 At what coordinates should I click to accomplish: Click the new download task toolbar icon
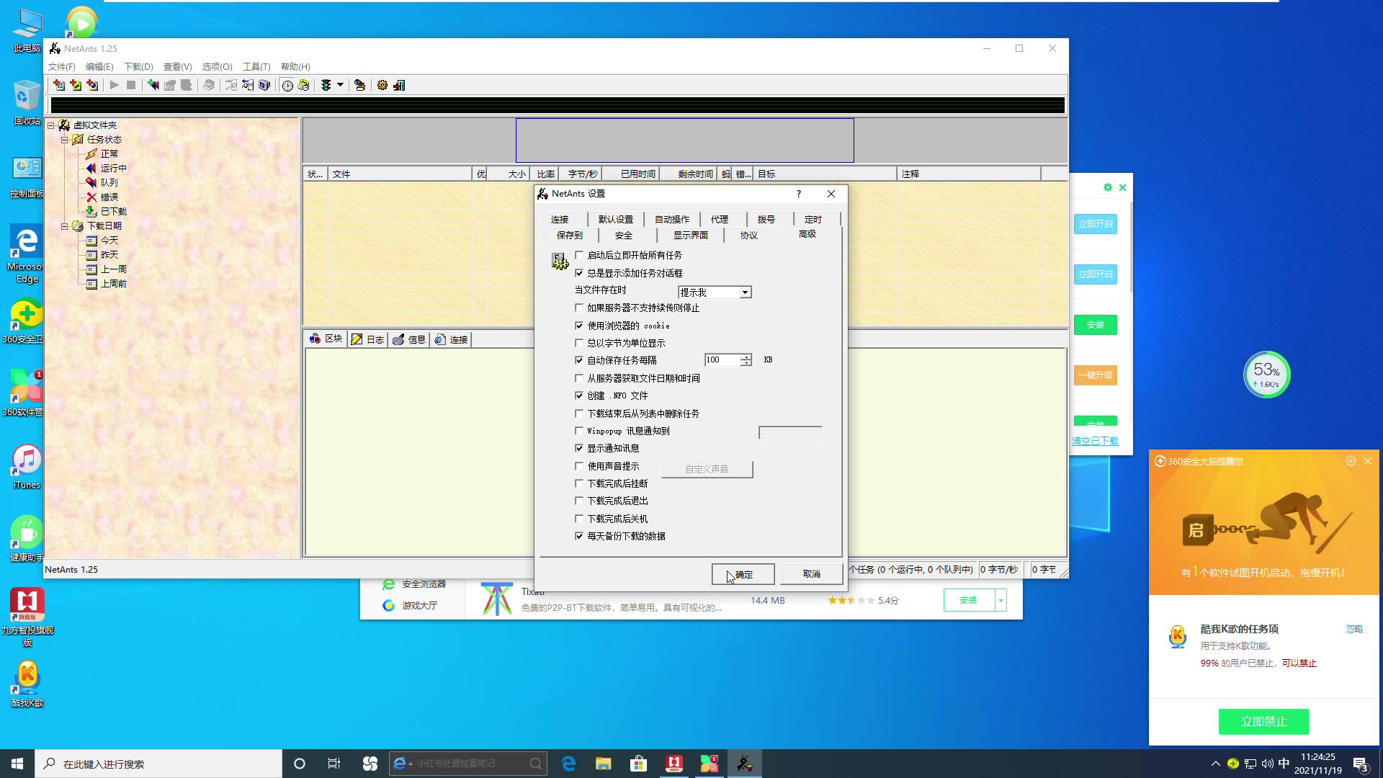click(x=59, y=85)
